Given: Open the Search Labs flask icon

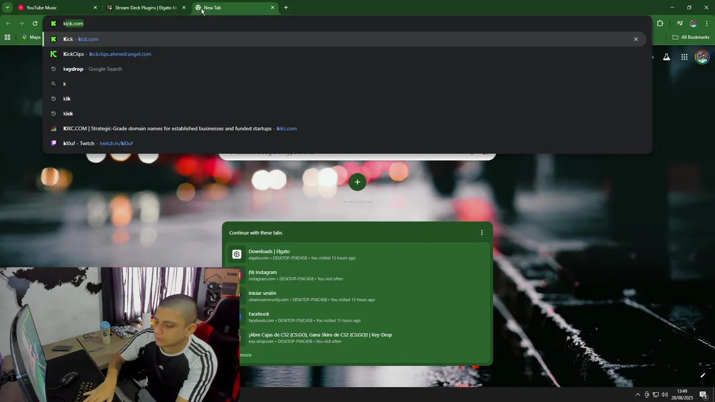Looking at the screenshot, I should click(666, 57).
